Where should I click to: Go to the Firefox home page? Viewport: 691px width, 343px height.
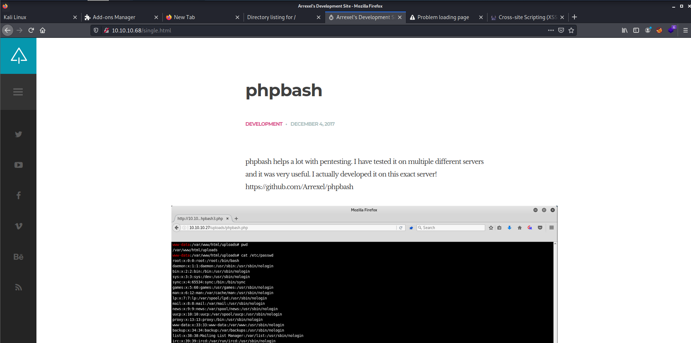pyautogui.click(x=43, y=30)
